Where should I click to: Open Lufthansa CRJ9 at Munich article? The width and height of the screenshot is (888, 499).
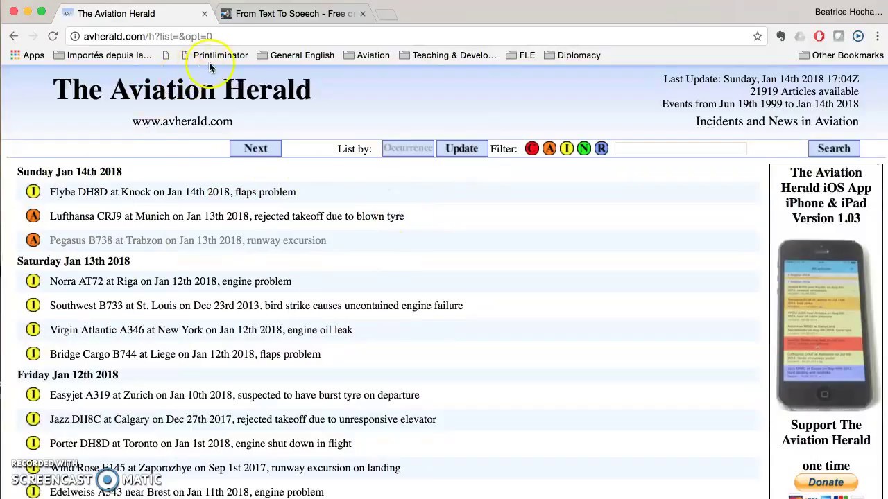(227, 216)
